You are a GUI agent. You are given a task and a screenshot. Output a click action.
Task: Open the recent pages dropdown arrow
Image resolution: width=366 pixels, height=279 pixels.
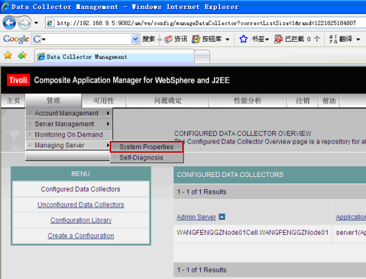36,23
